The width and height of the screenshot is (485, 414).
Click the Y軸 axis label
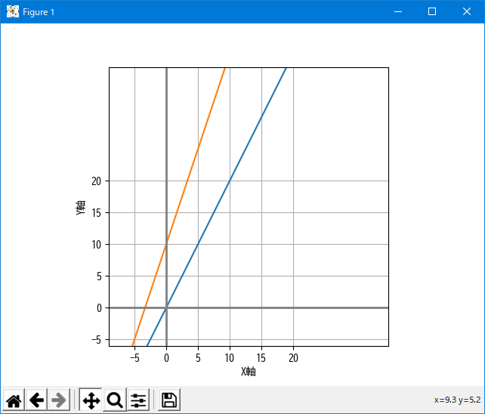pos(81,207)
